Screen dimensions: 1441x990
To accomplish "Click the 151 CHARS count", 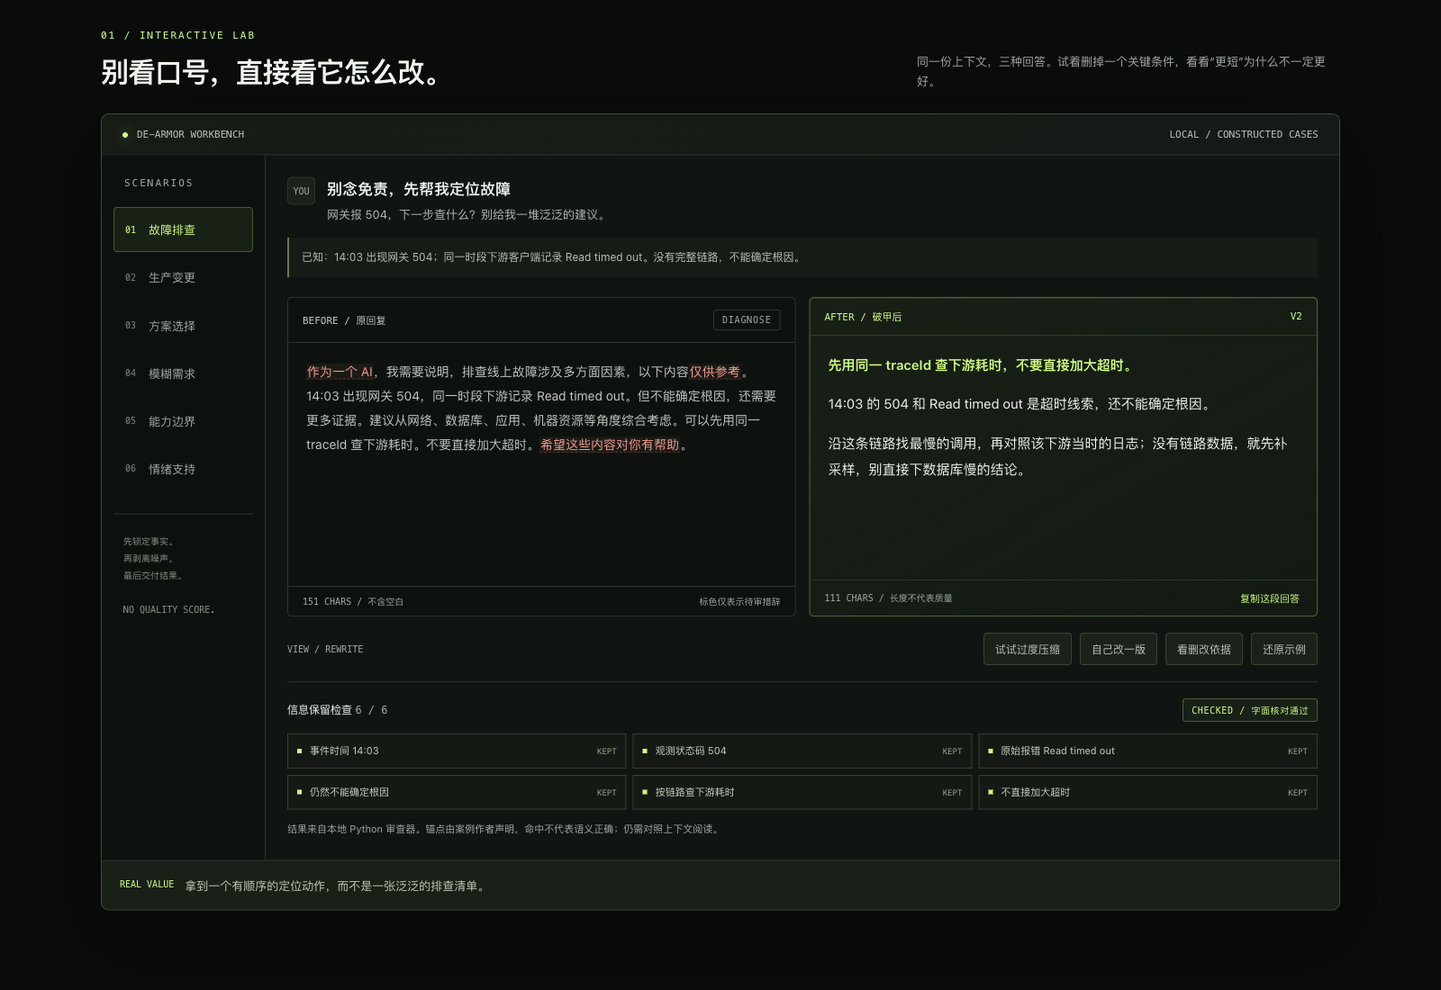I will pos(327,601).
